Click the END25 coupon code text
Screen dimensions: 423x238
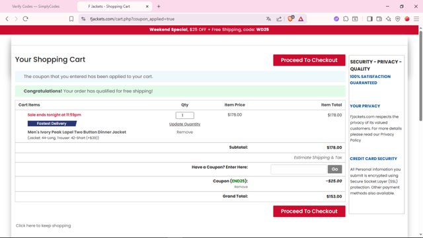239,181
